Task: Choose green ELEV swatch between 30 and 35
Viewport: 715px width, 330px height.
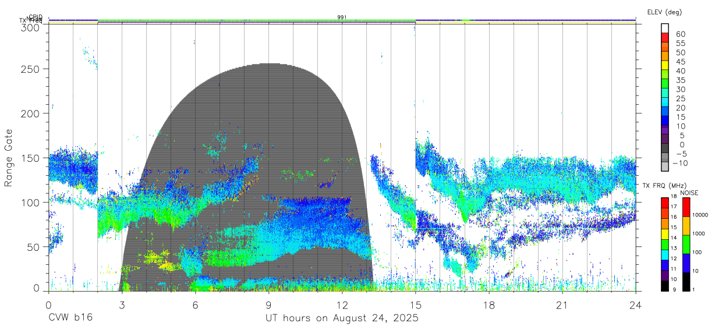Action: [665, 84]
